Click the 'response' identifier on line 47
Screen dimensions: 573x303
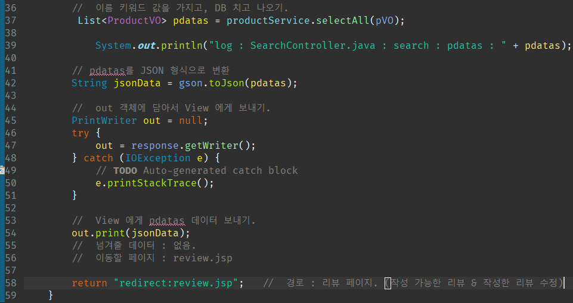tap(155, 145)
